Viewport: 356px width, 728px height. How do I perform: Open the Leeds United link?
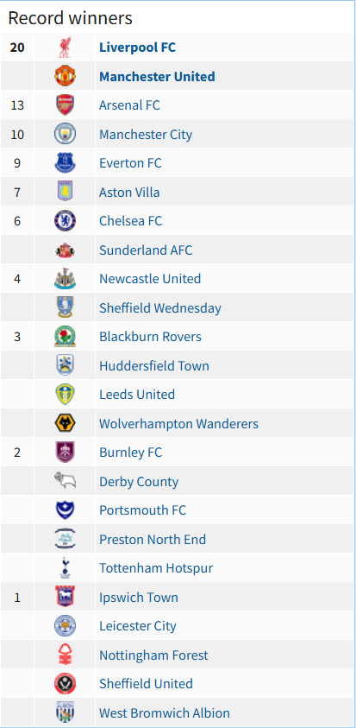(137, 394)
